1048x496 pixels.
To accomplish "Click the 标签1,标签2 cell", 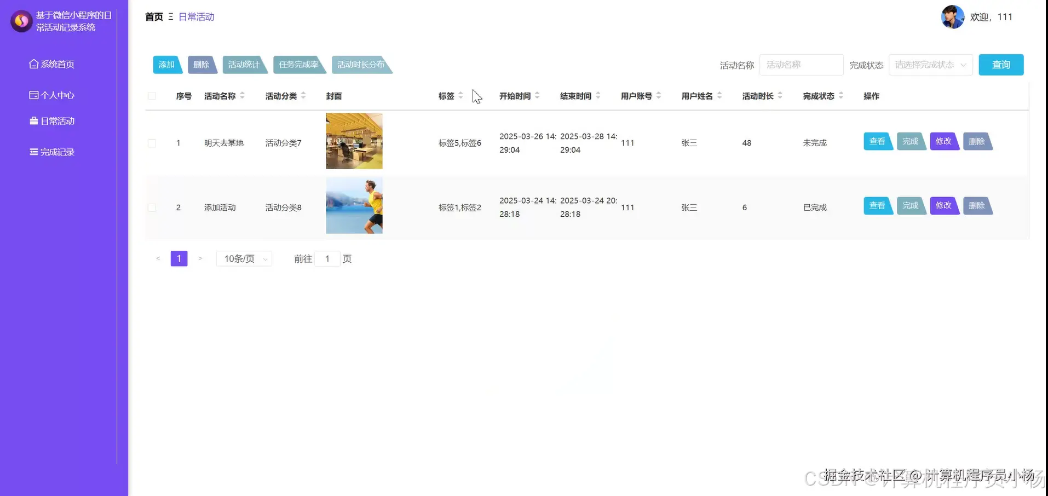I will (460, 207).
